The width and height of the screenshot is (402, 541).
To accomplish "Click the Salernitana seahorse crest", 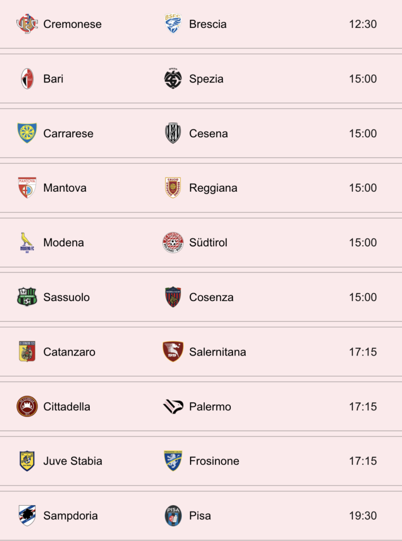I will pyautogui.click(x=173, y=351).
